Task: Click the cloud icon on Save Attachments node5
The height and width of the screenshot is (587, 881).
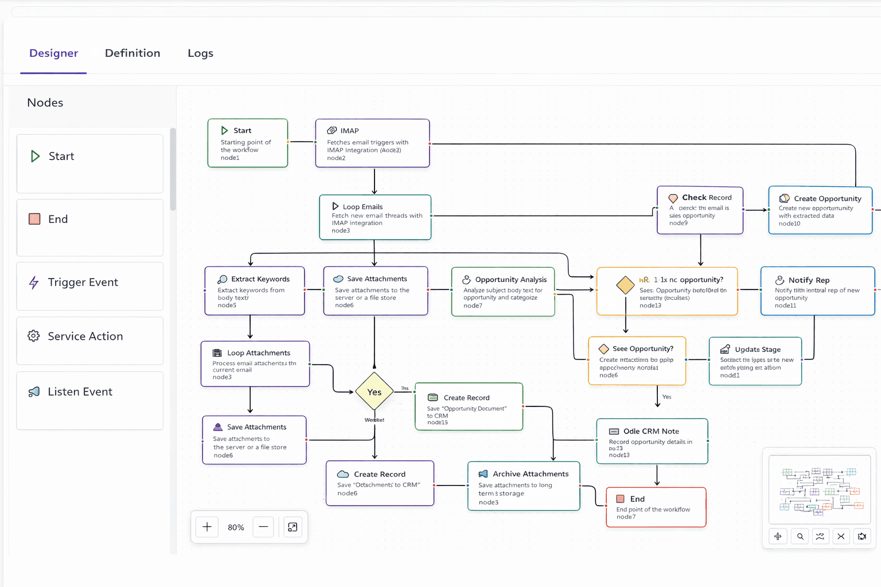Action: (338, 279)
